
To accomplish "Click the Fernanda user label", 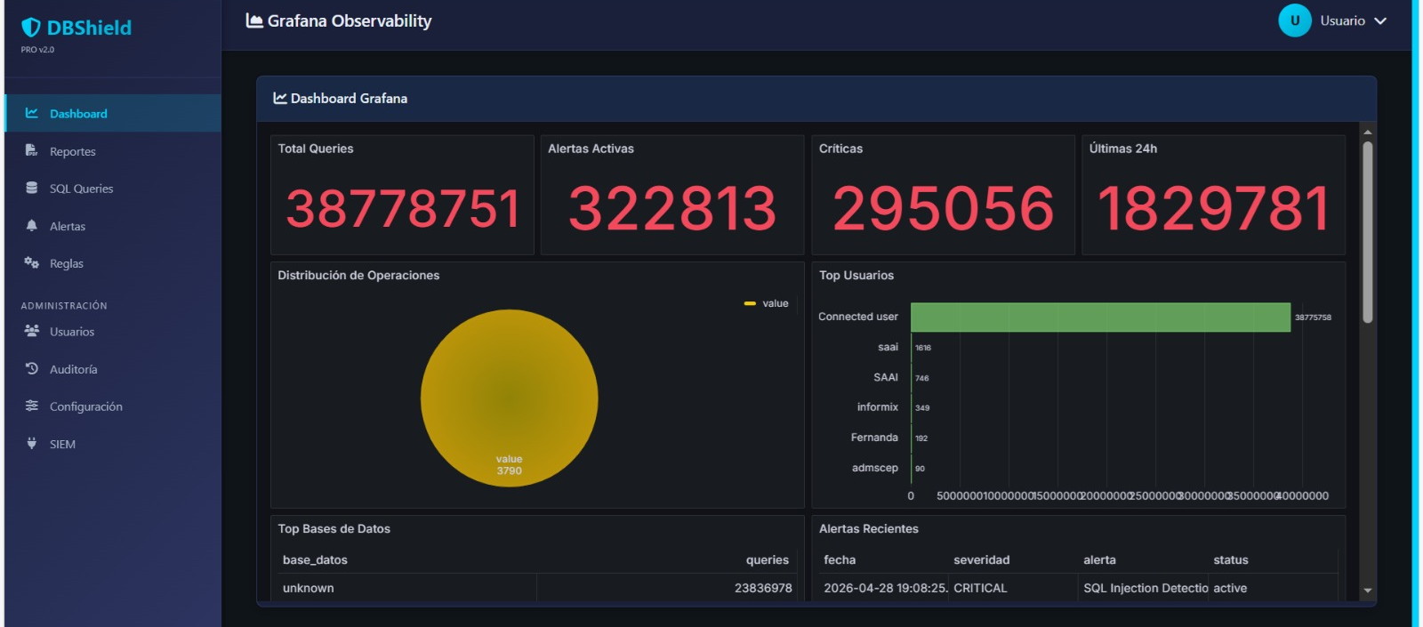I will pyautogui.click(x=874, y=437).
